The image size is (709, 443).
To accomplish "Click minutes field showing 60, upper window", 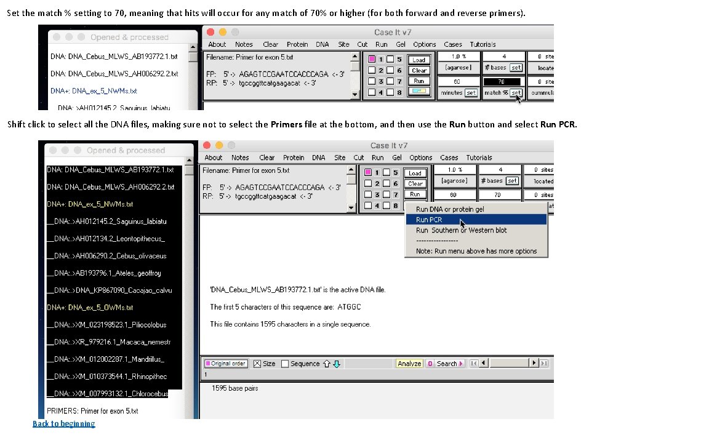I will click(x=458, y=82).
